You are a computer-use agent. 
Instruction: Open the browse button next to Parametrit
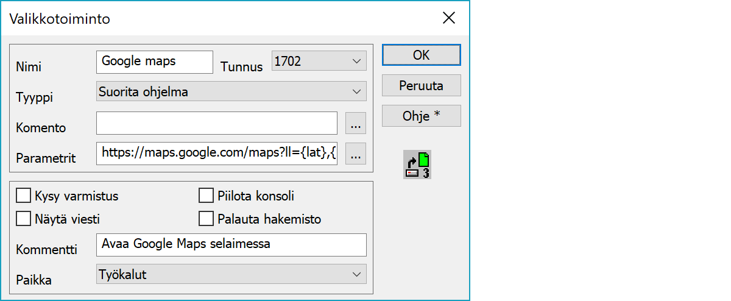tap(356, 154)
